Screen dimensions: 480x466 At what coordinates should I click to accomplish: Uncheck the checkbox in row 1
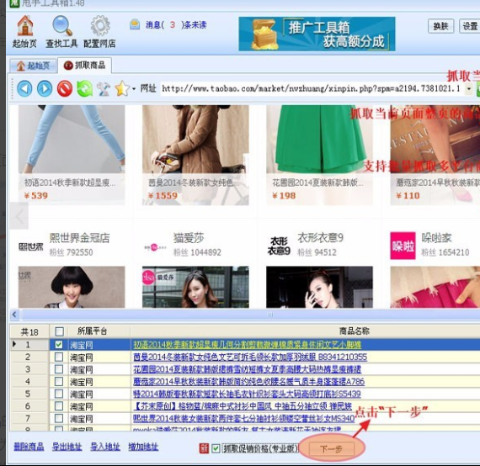(x=59, y=345)
